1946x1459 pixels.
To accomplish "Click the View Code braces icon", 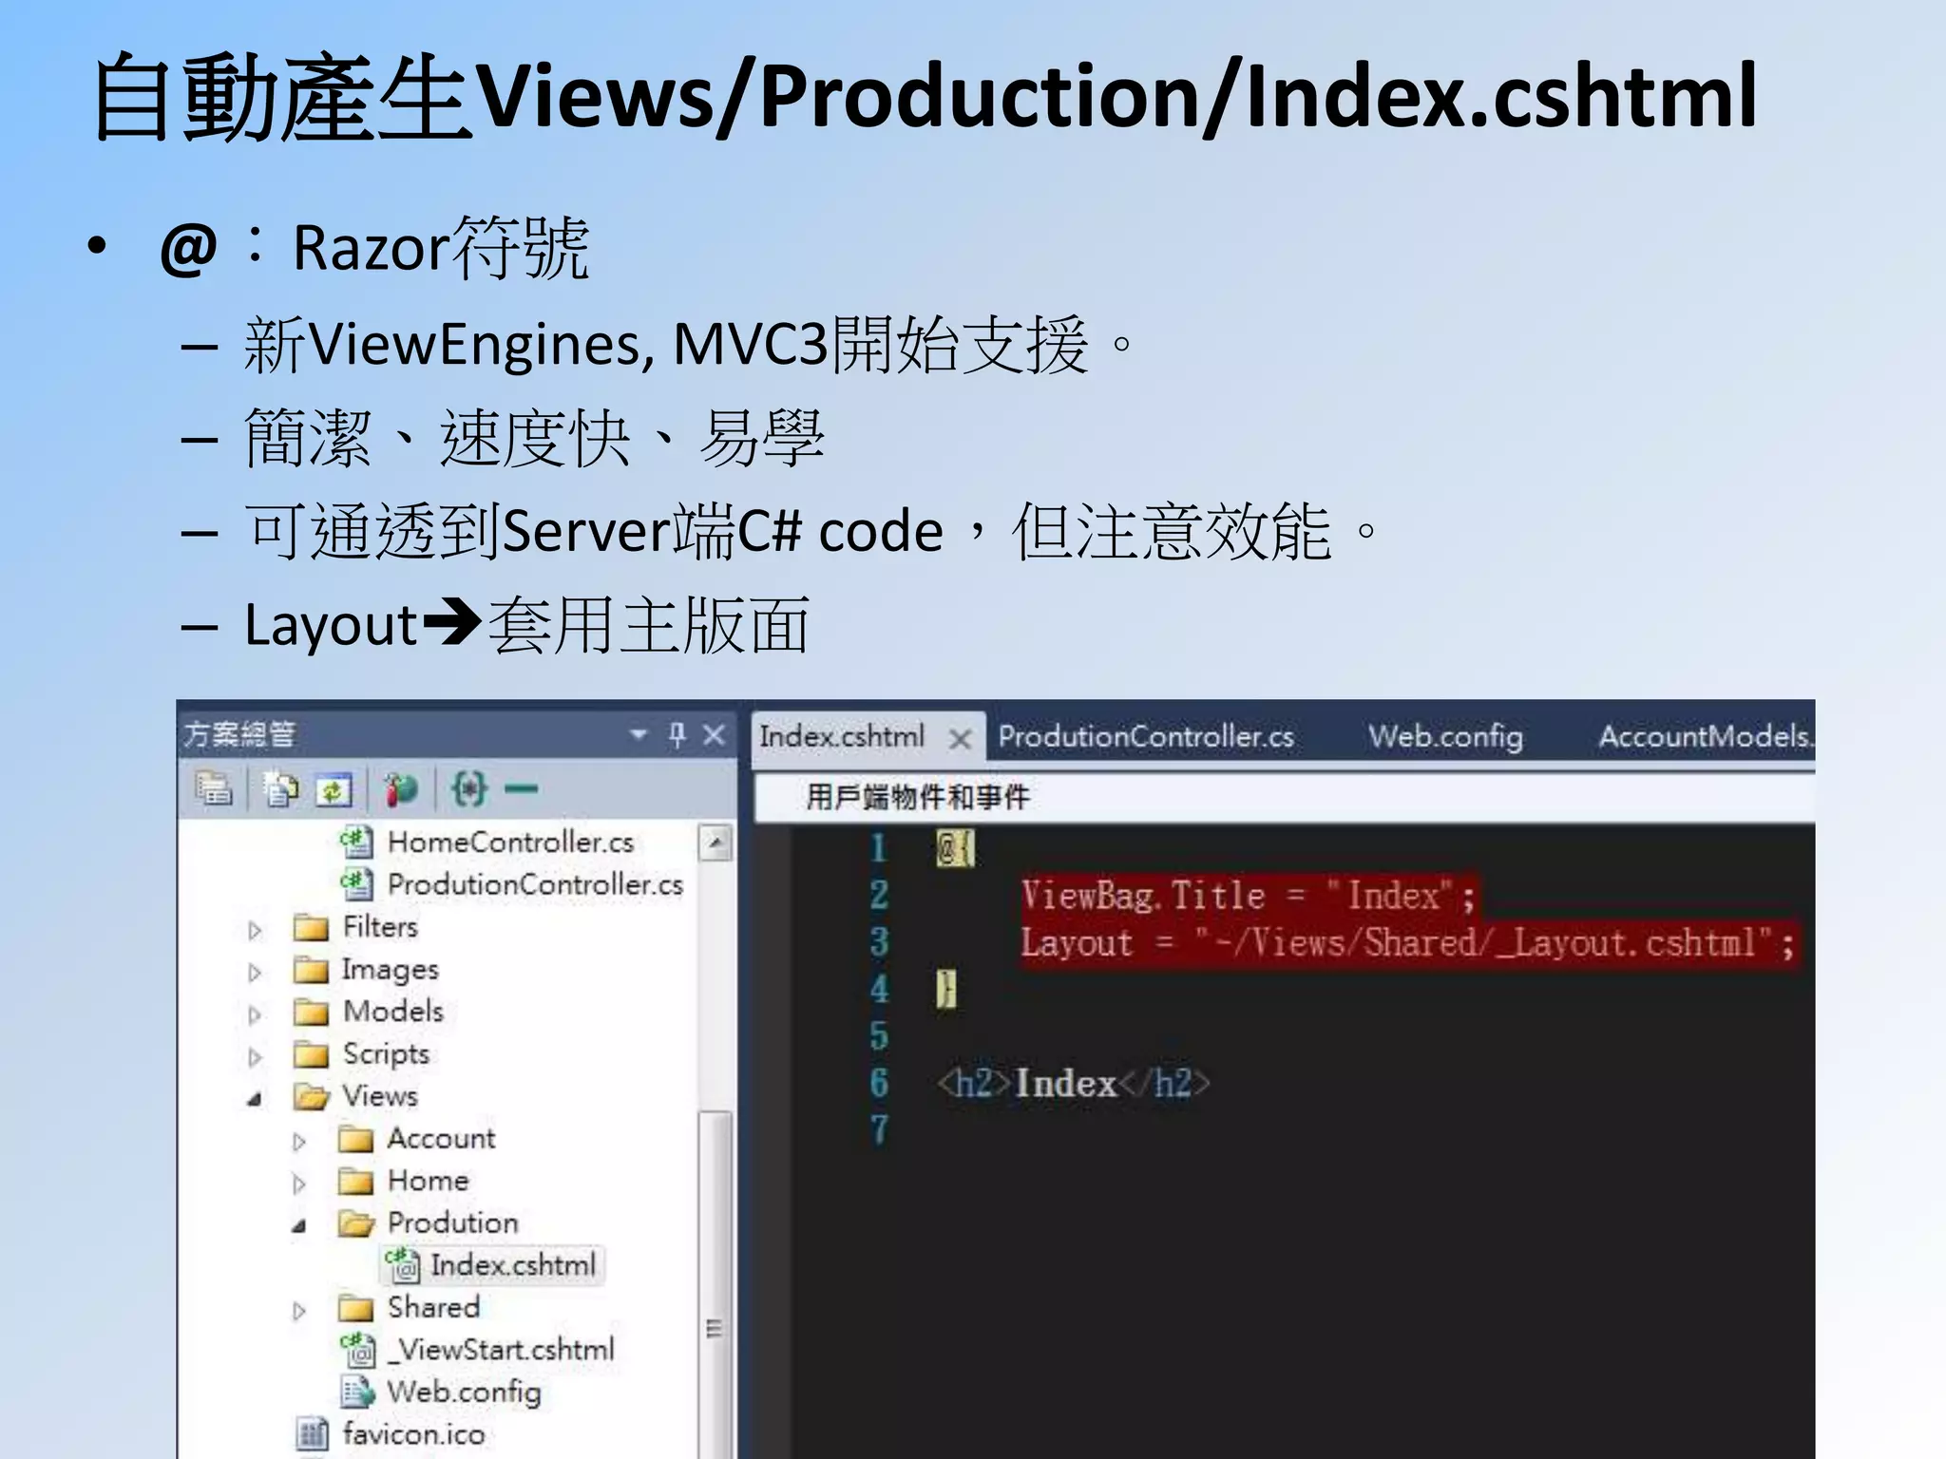I will tap(468, 788).
